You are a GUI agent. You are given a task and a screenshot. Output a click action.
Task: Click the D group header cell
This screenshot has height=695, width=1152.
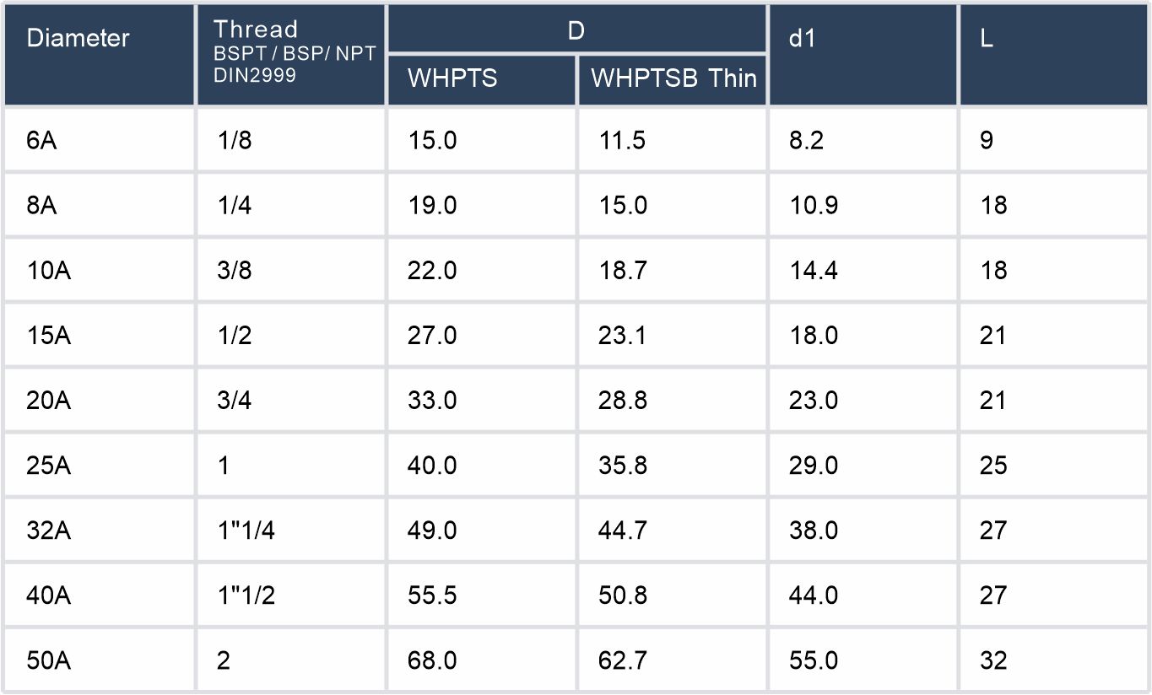[576, 31]
